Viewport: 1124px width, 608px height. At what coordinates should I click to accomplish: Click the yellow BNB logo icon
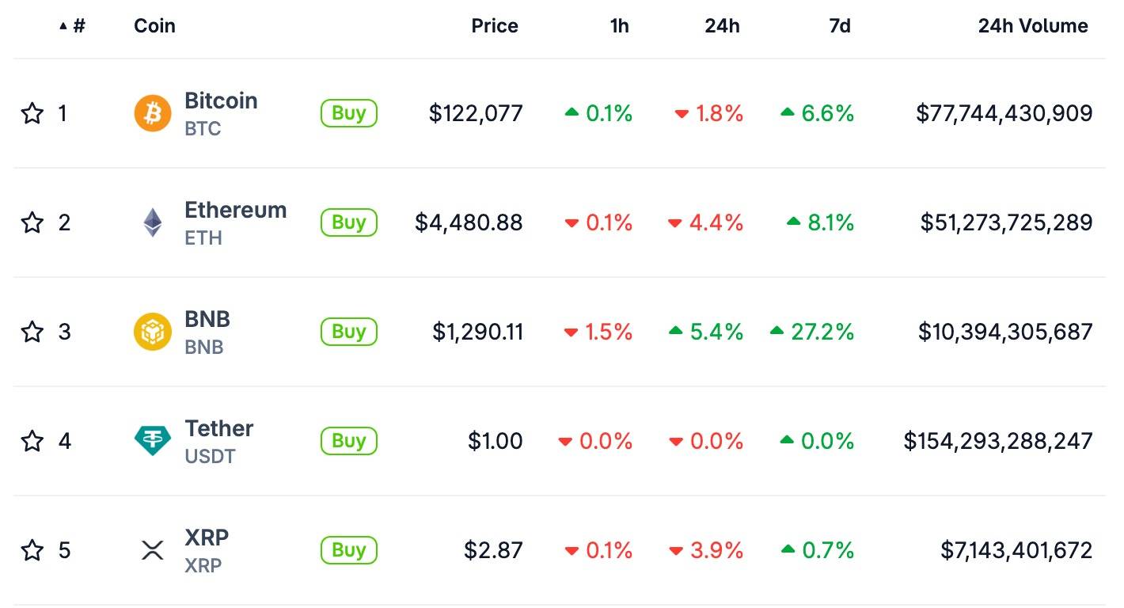pyautogui.click(x=153, y=332)
